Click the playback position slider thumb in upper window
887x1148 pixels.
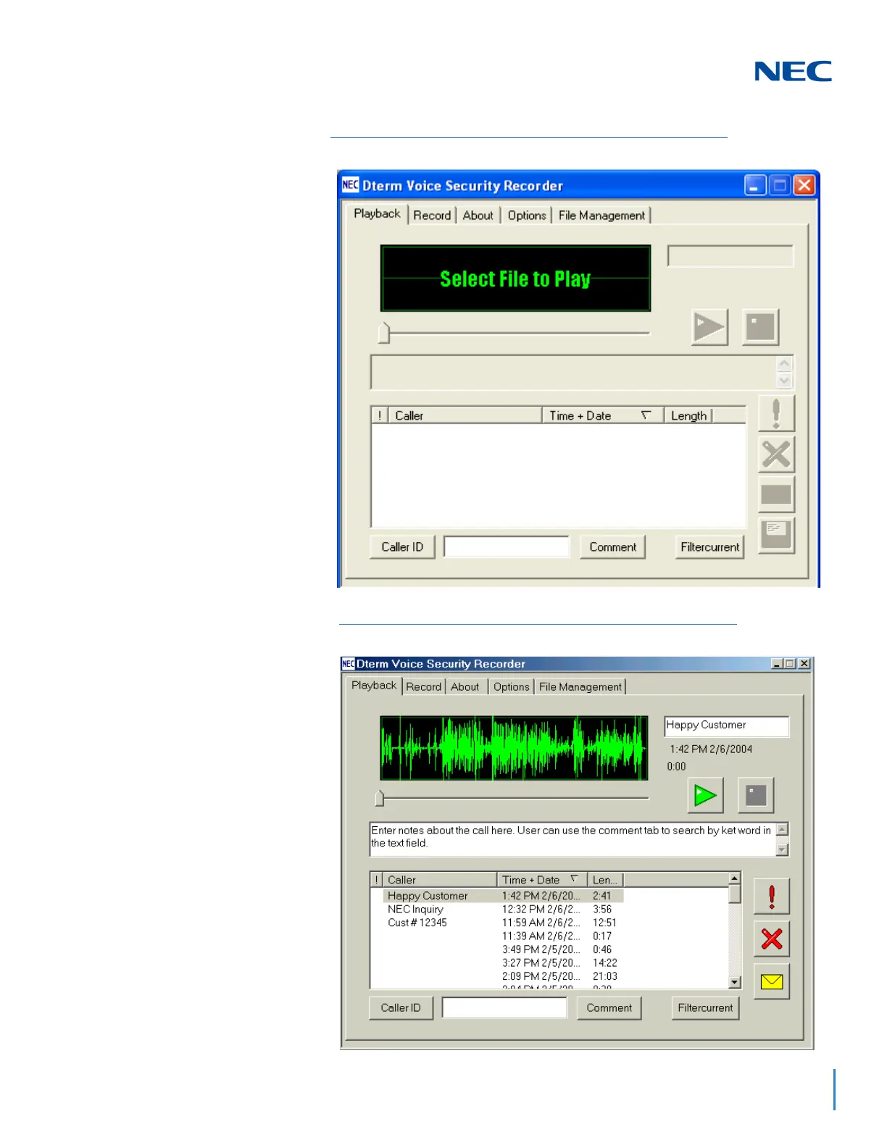point(384,333)
